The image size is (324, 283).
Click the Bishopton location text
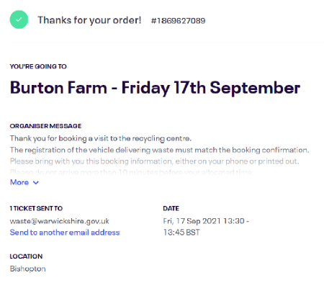pos(28,269)
